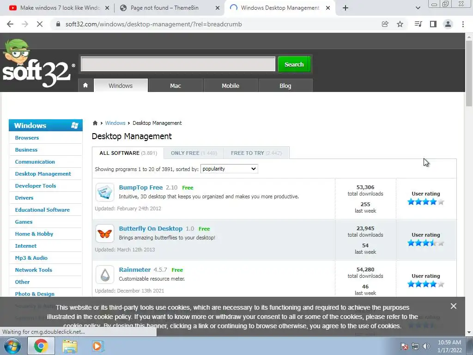Open the Games category

(24, 222)
